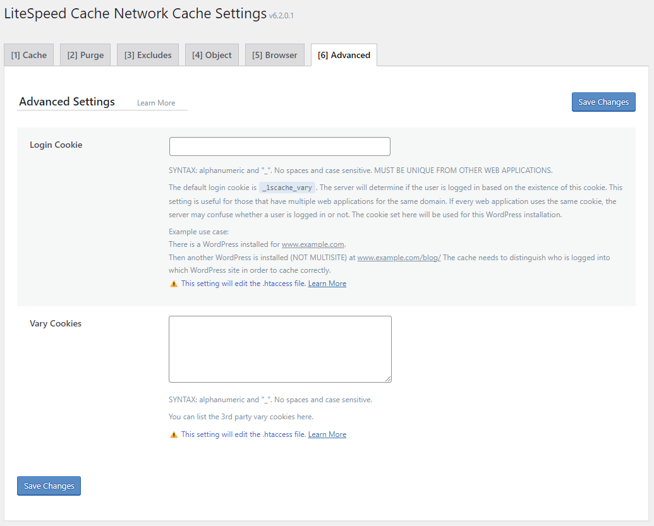Click warning icon under Vary Cookies
Viewport: 654px width, 526px height.
(174, 434)
